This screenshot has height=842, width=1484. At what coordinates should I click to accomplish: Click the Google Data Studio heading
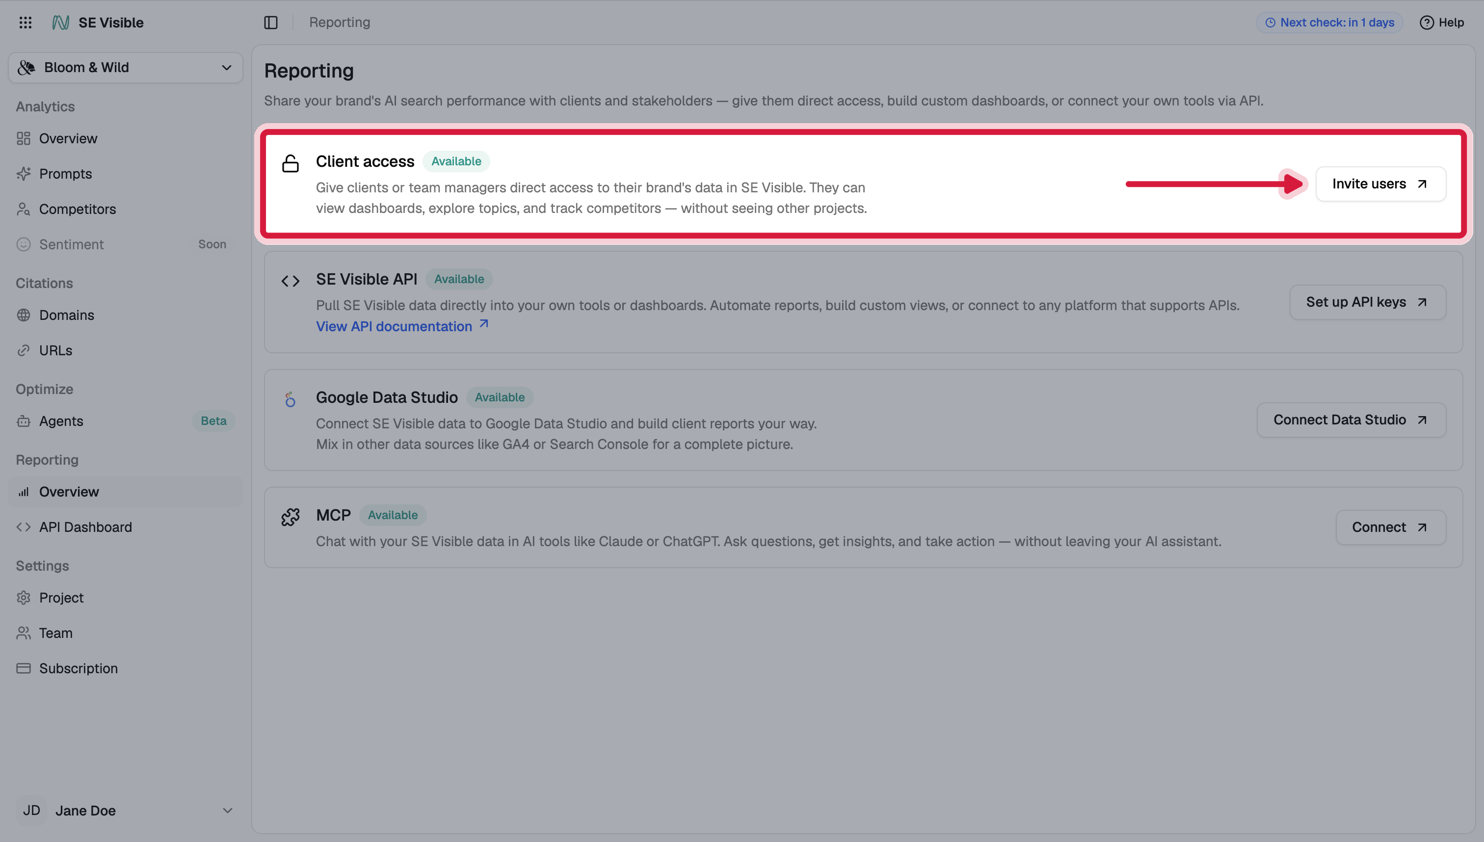click(386, 397)
